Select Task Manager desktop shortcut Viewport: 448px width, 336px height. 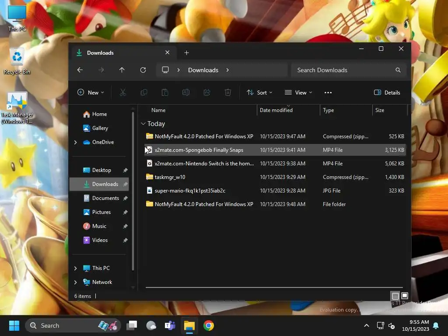point(17,108)
